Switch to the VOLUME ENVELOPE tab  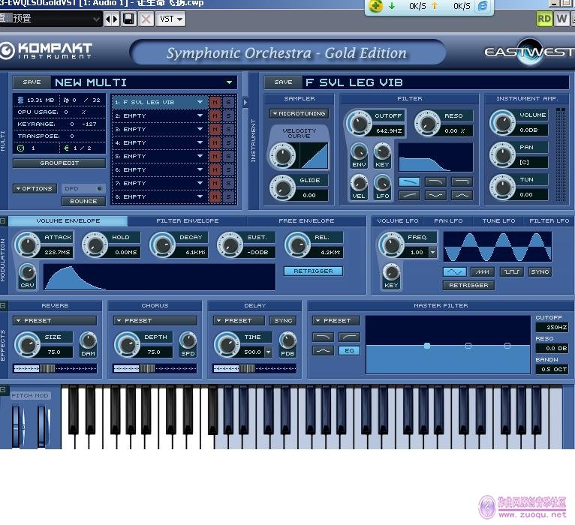68,221
